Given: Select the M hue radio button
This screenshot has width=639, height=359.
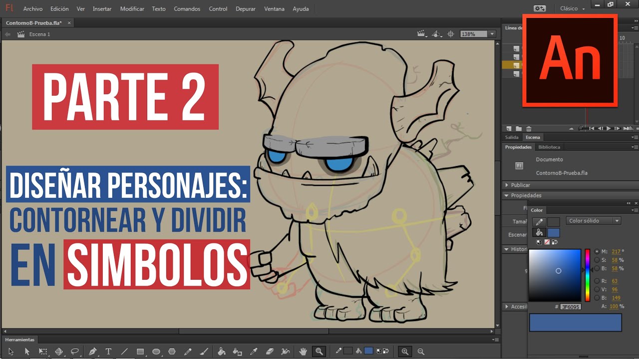Looking at the screenshot, I should [x=597, y=251].
